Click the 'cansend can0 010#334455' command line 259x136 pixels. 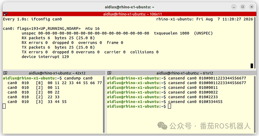coord(195,102)
